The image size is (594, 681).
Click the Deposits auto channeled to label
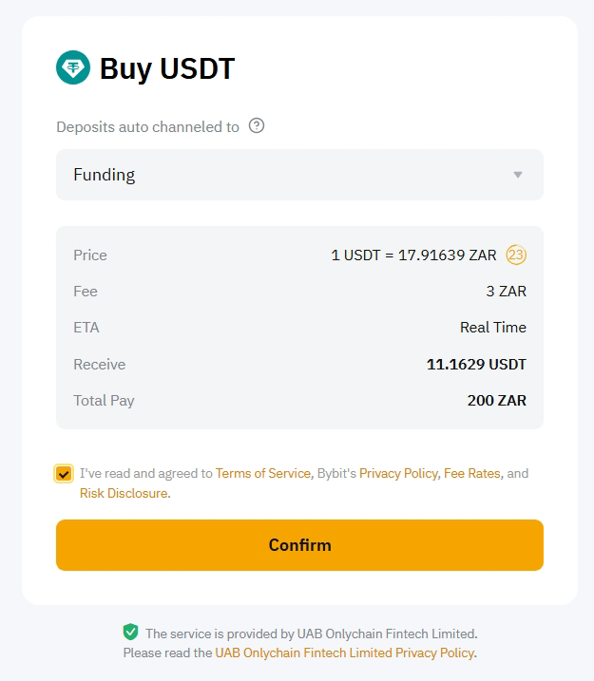pos(147,126)
